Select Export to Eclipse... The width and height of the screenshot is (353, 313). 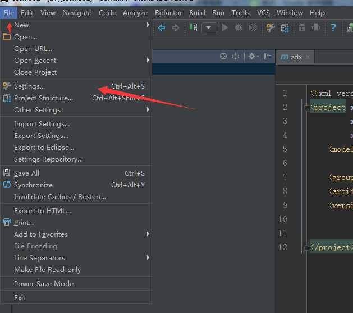pyautogui.click(x=76, y=148)
